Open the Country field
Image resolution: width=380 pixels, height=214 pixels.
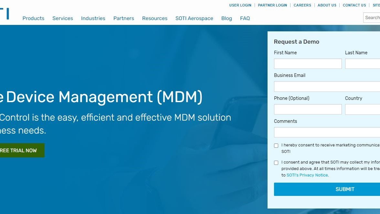[363, 109]
